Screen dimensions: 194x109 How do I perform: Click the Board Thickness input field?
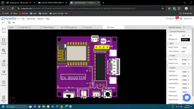[x=185, y=48]
